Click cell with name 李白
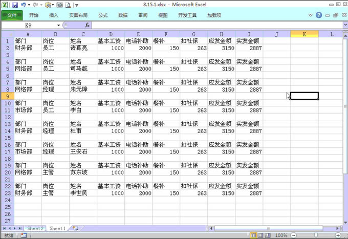 (83, 110)
